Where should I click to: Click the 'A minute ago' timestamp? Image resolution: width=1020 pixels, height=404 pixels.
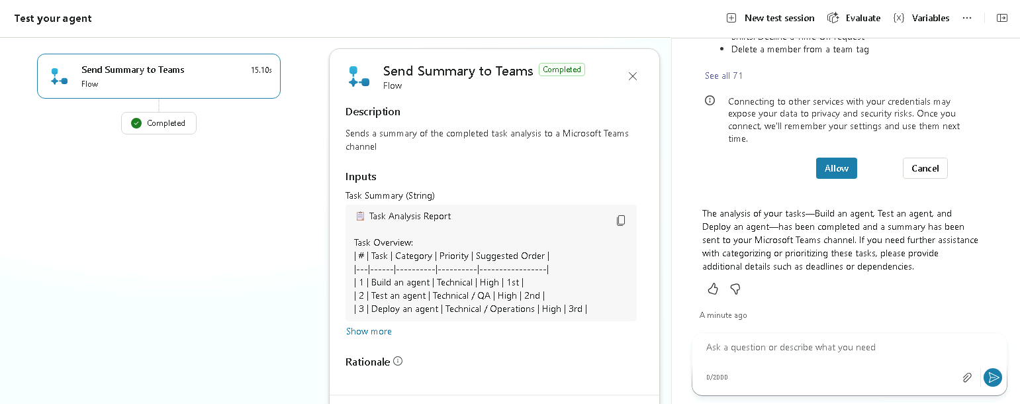pyautogui.click(x=723, y=315)
